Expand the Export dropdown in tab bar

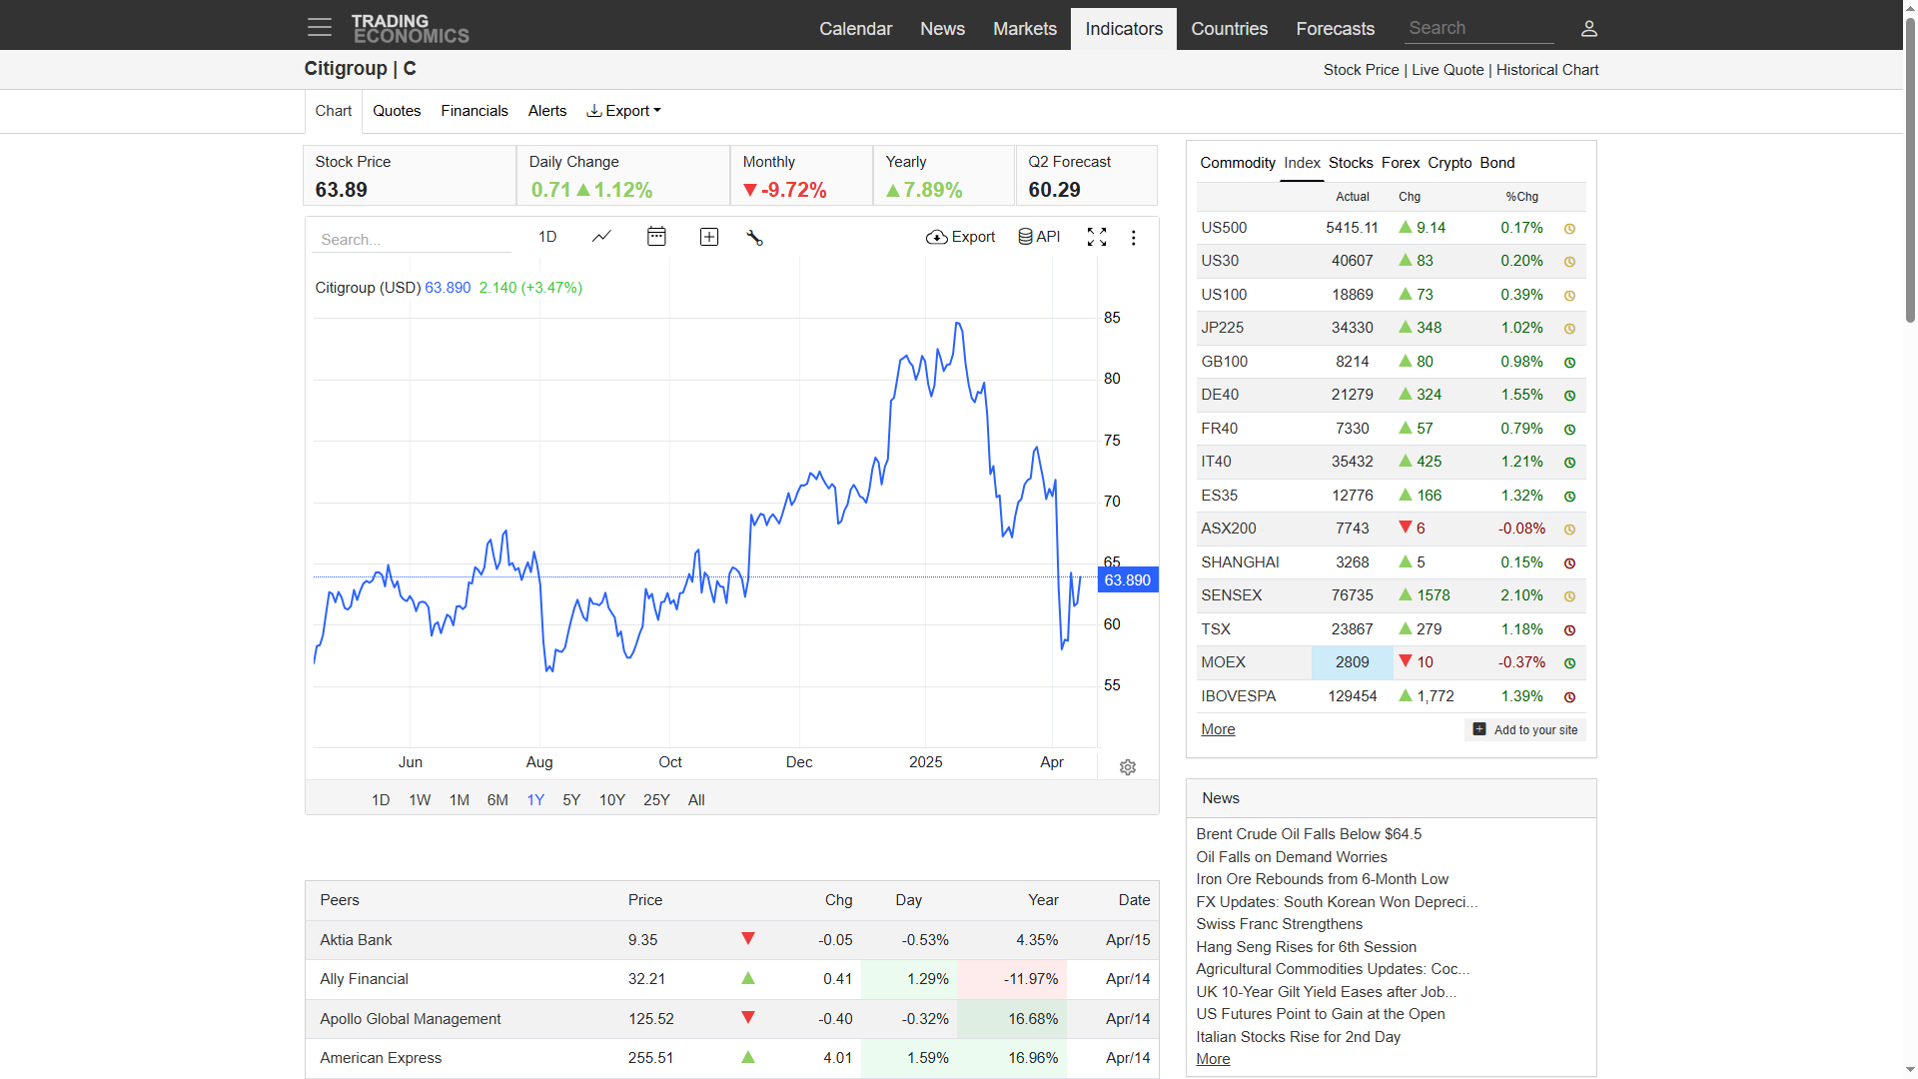coord(624,111)
